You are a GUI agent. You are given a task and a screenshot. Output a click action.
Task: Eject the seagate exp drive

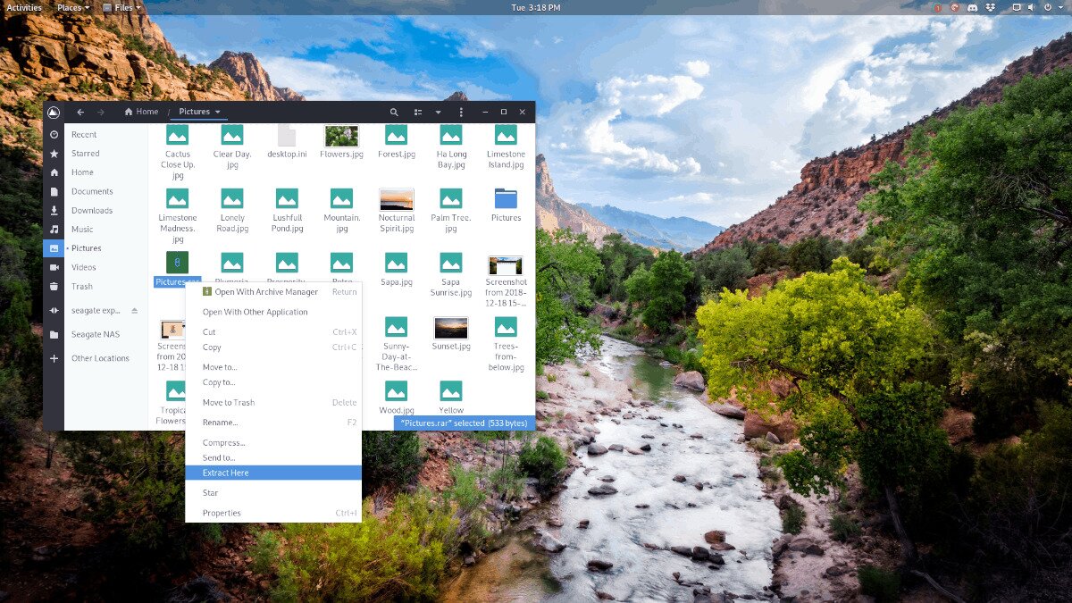(135, 311)
